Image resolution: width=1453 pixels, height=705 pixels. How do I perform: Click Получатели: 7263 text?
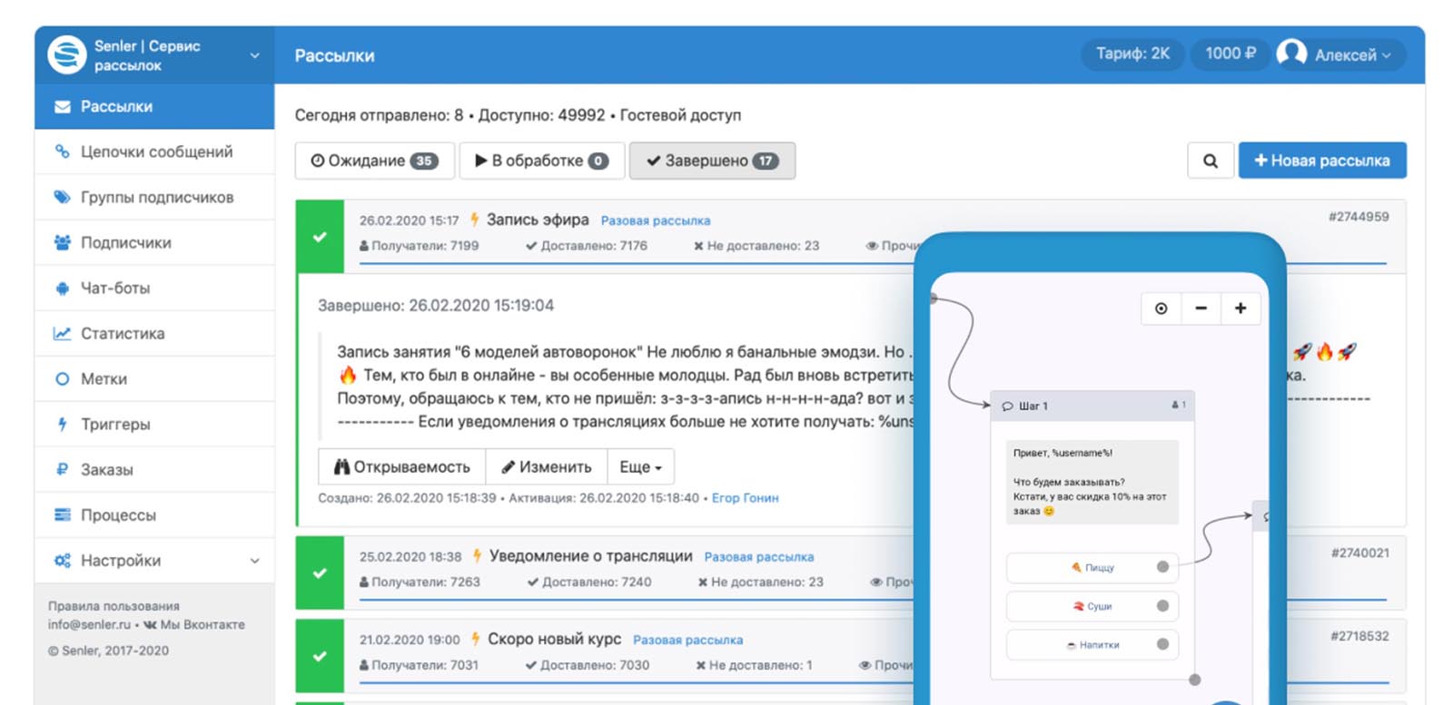point(420,583)
